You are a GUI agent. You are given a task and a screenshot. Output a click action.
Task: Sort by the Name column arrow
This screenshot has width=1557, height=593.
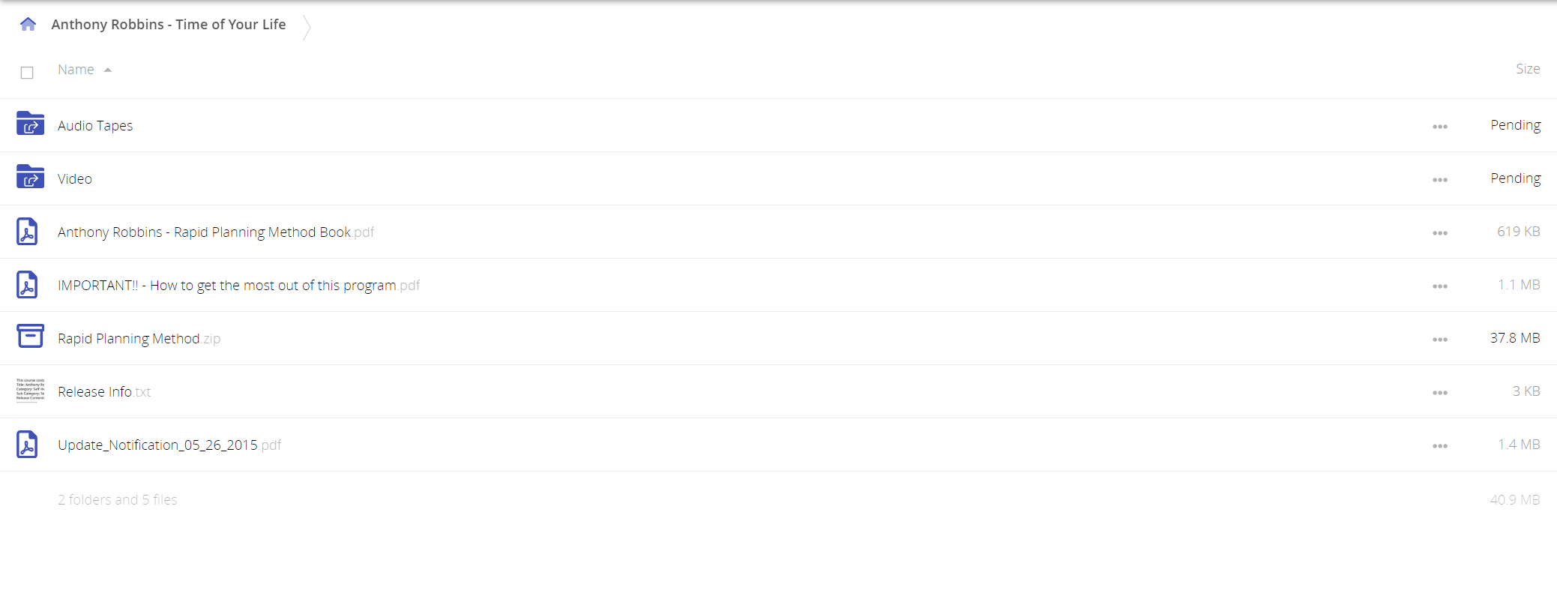(x=108, y=70)
